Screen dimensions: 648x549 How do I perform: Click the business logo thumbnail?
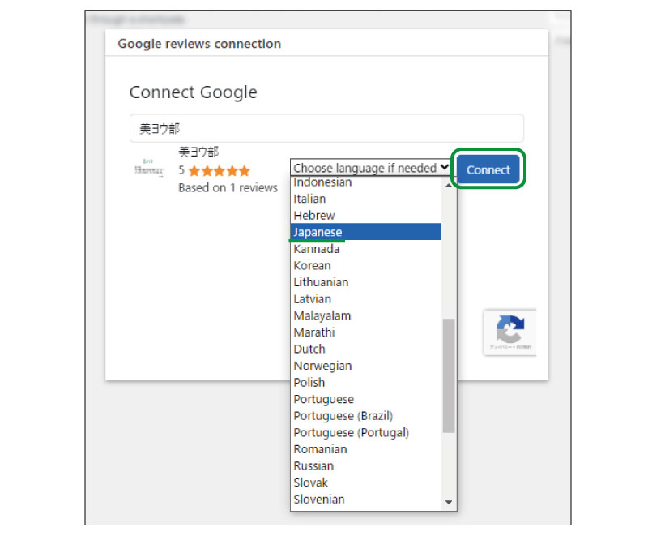pos(148,169)
